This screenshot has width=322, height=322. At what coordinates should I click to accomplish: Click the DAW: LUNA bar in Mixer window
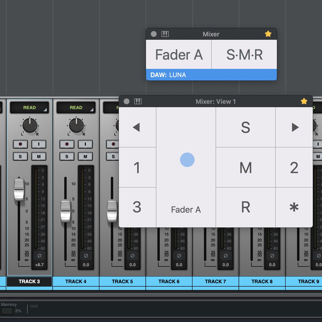211,75
